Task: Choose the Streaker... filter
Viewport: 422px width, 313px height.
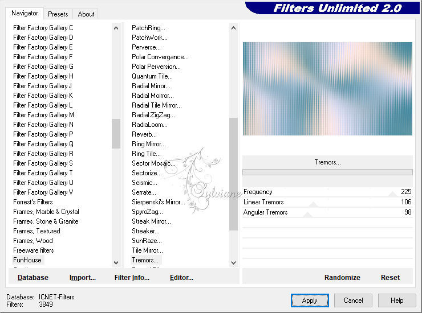Action: pyautogui.click(x=145, y=231)
